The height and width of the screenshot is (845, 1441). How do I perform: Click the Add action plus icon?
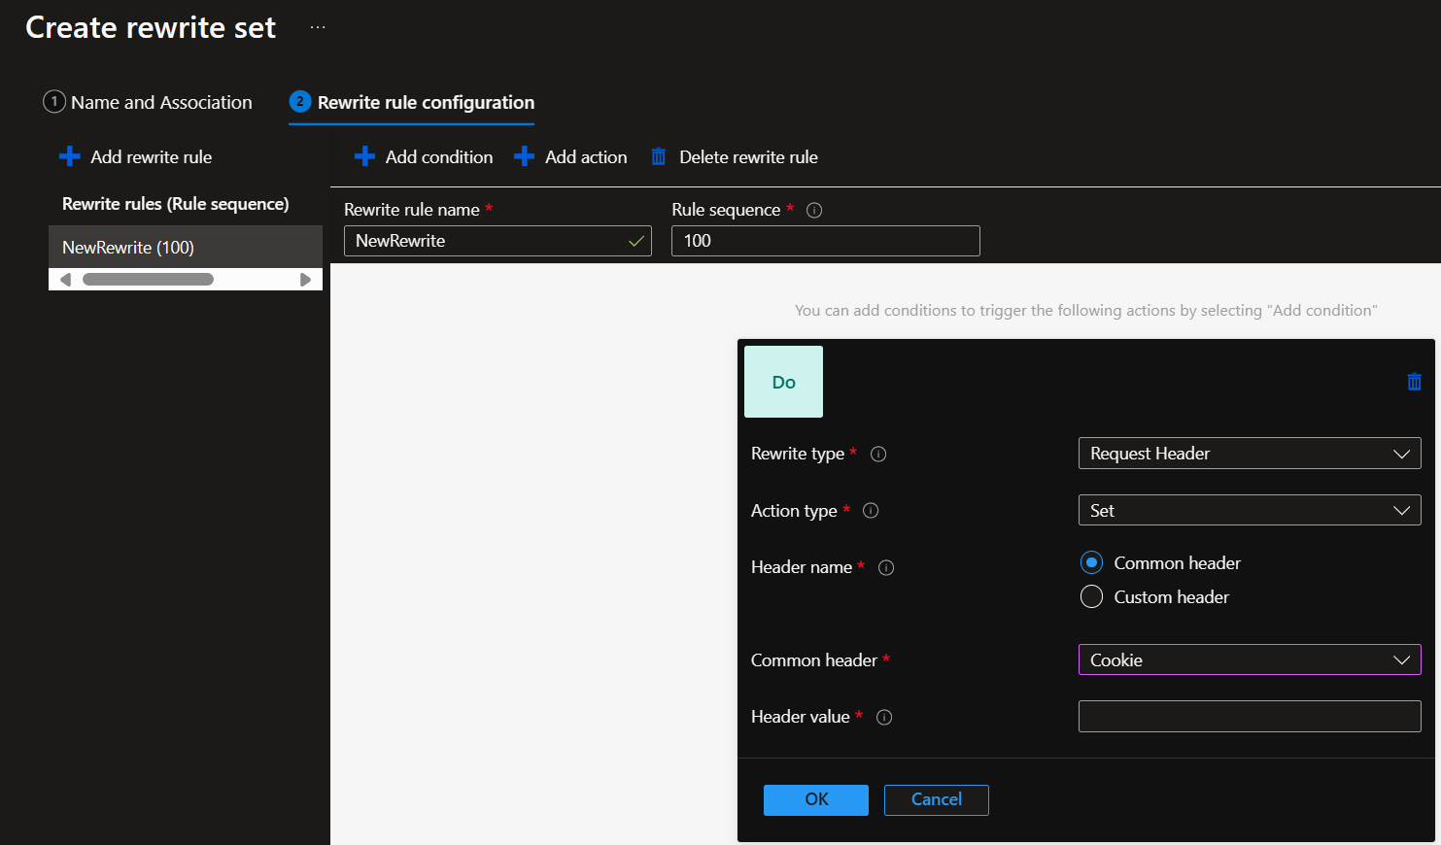[x=524, y=156]
